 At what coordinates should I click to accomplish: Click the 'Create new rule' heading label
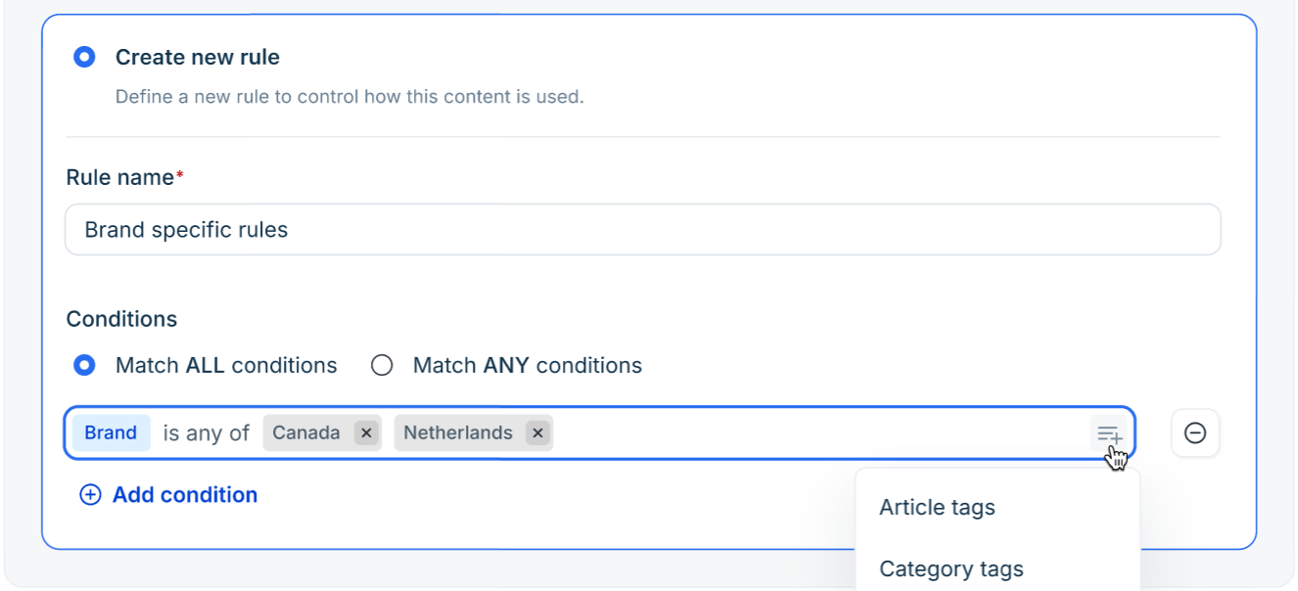point(198,57)
